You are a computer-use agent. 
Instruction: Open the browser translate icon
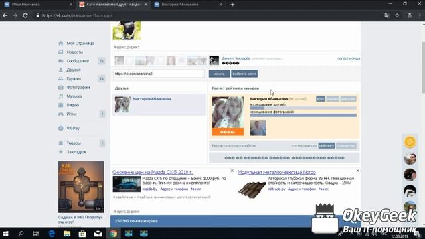point(386,15)
